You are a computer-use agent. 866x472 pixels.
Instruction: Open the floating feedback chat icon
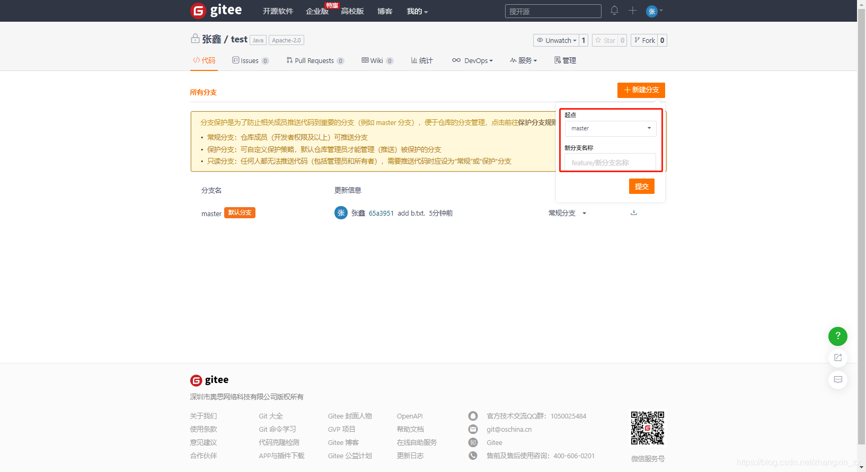coord(838,380)
